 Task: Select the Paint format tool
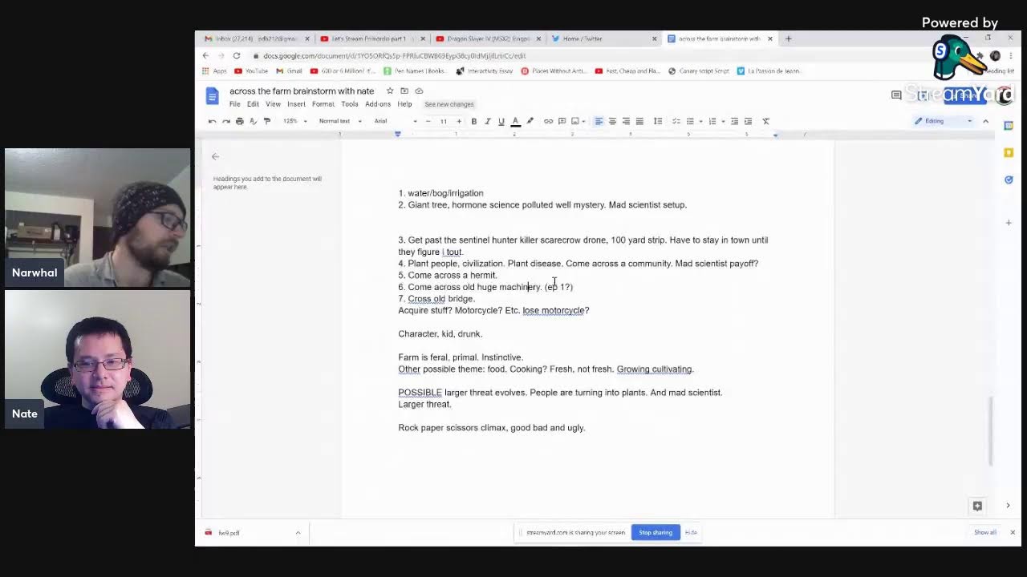267,121
